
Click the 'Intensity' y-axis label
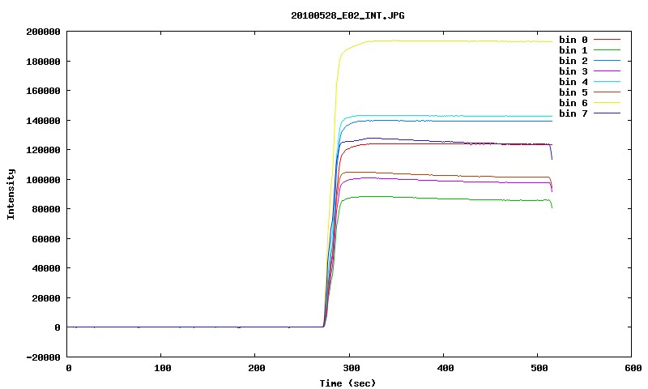11,194
